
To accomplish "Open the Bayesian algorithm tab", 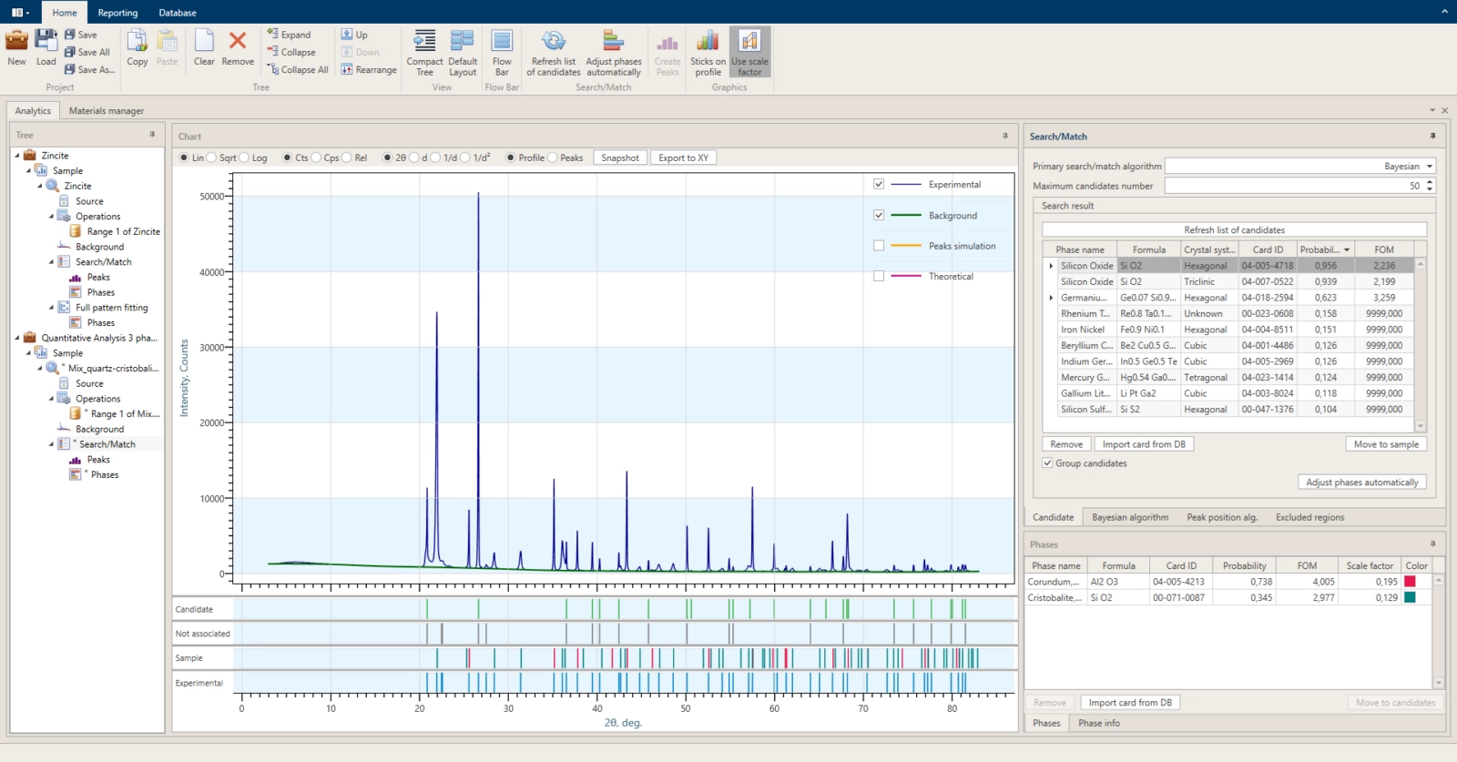I will point(1129,517).
